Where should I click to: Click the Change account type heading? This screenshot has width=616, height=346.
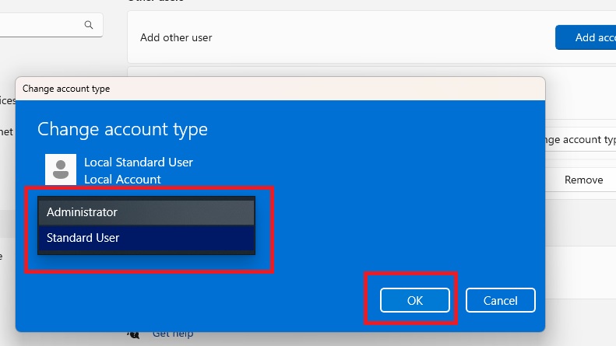tap(122, 129)
